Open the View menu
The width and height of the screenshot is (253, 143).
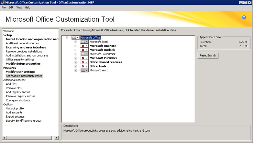[19, 7]
